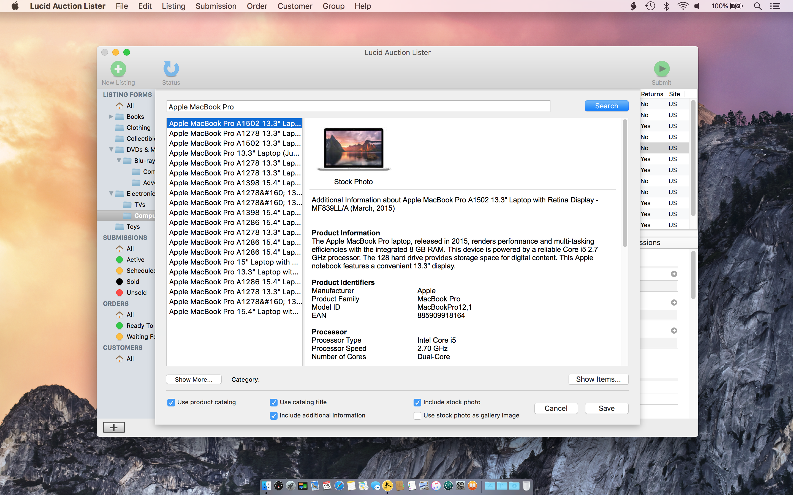Click the blue Status refresh icon
The height and width of the screenshot is (495, 793).
(171, 69)
